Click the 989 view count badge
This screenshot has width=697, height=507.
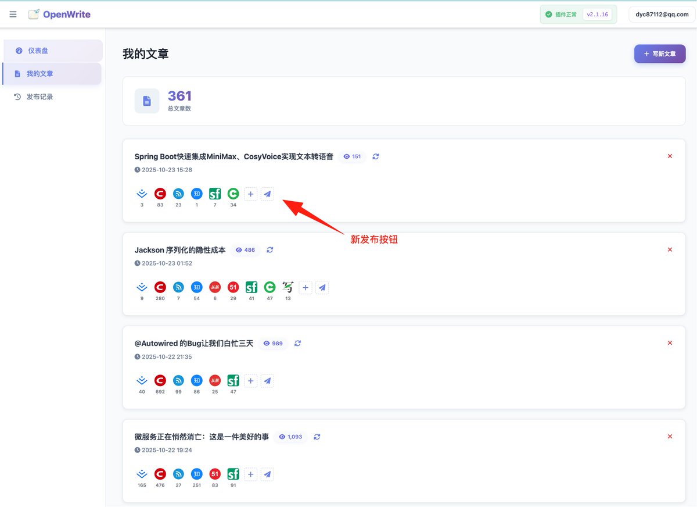click(273, 344)
